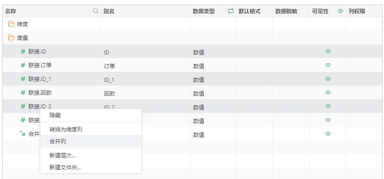This screenshot has height=179, width=384.
Task: Choose 合并列 from the context menu
Action: (91, 141)
